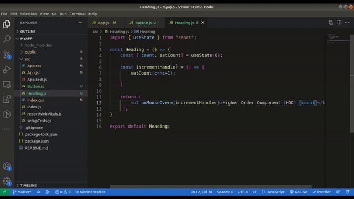Open the Search view in activity bar
This screenshot has width=354, height=199.
[7, 39]
